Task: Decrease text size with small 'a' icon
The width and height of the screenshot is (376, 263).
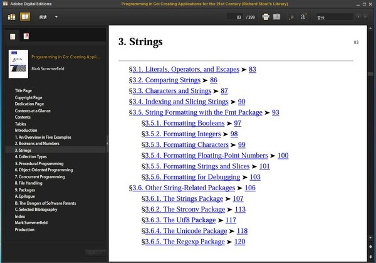Action: point(291,17)
